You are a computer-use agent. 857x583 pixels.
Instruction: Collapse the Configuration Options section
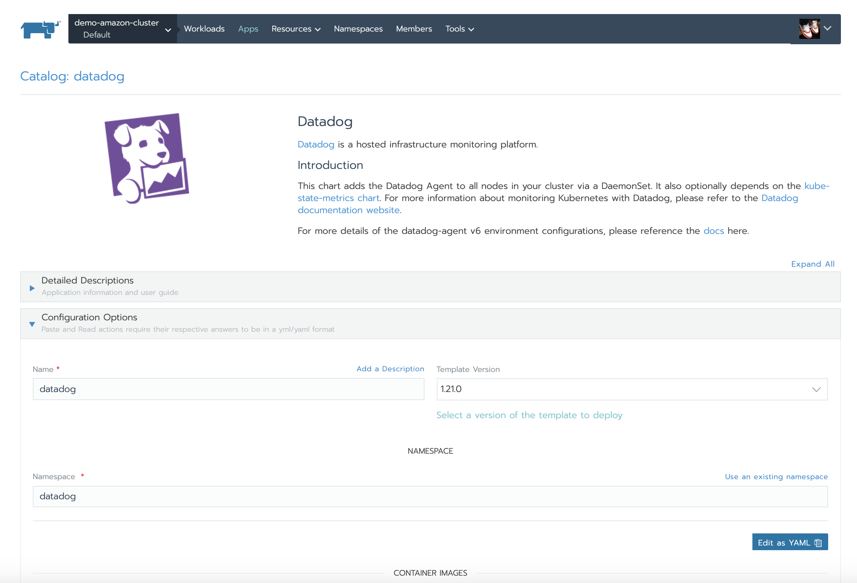coord(32,324)
